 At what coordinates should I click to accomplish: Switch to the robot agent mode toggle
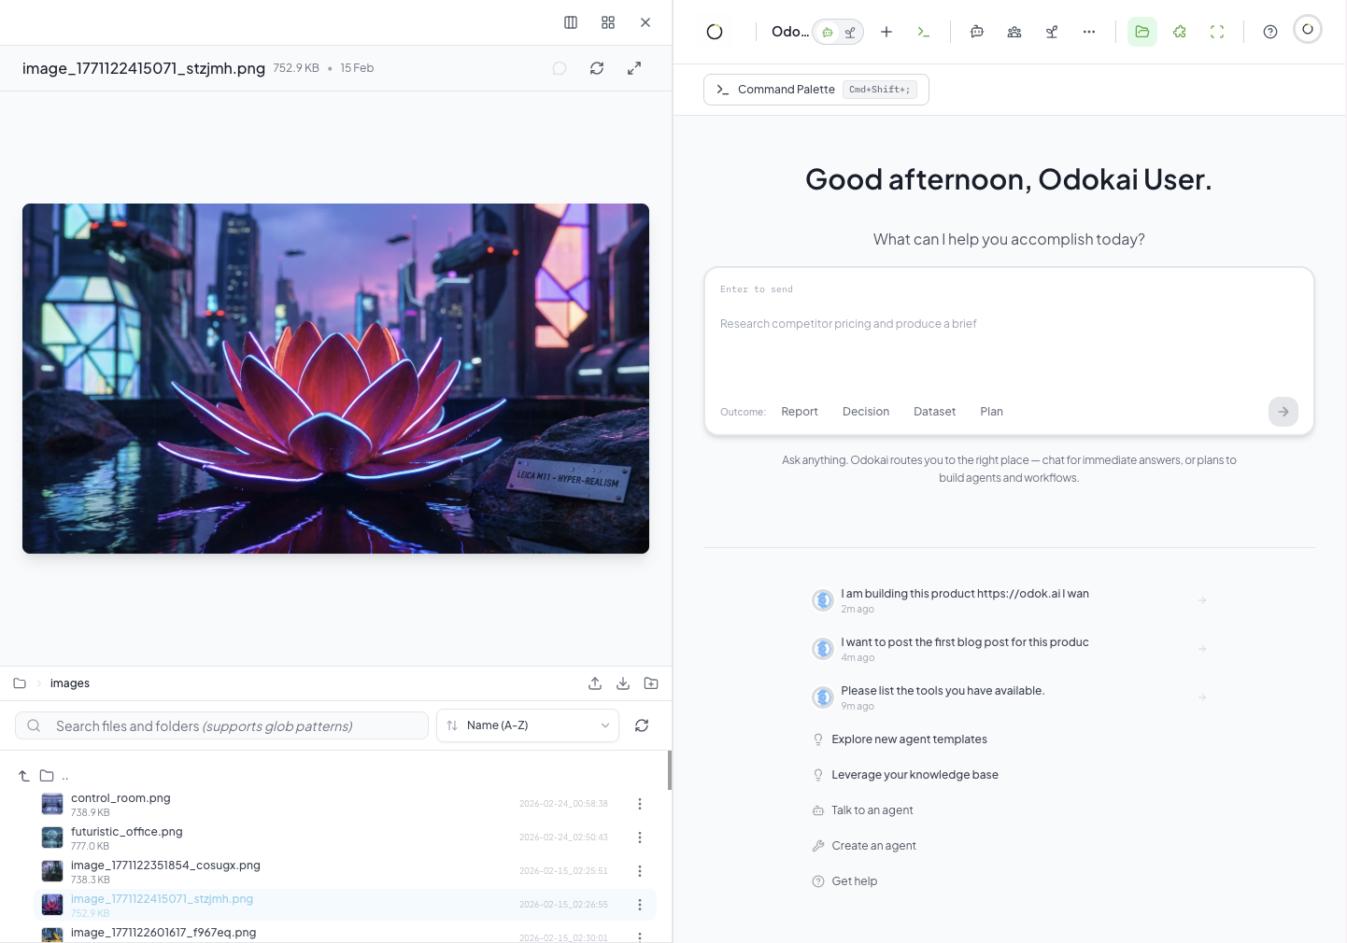[x=828, y=33]
